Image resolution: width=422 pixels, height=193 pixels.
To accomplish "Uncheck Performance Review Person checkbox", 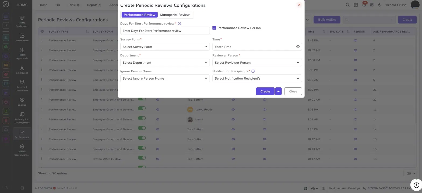I will pos(214,28).
